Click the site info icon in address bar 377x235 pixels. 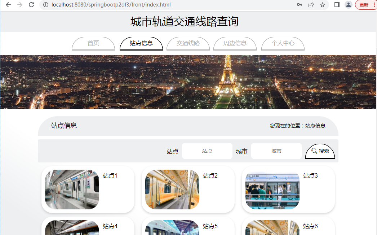(x=46, y=5)
